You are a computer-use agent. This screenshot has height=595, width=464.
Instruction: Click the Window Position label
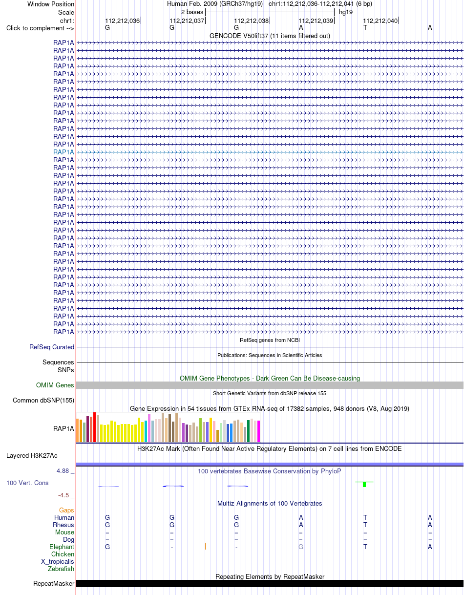(x=51, y=4)
